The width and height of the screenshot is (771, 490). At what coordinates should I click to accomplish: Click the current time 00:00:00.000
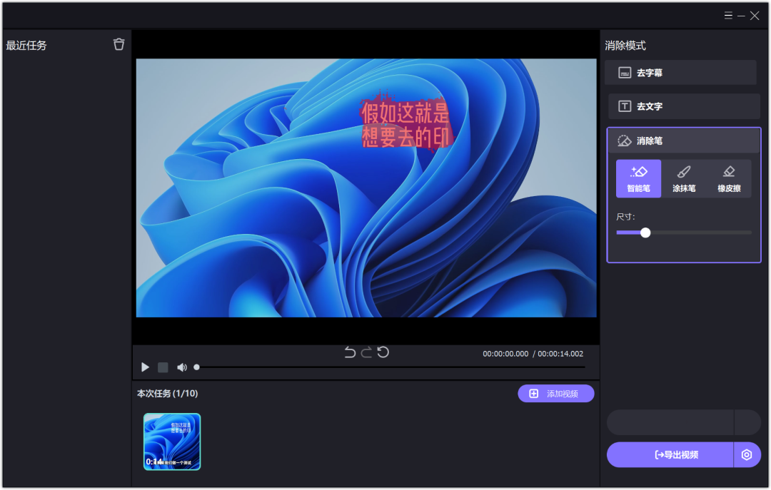click(505, 354)
